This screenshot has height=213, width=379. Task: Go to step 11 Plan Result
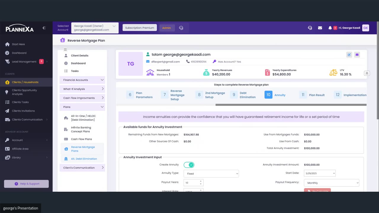pos(312,95)
